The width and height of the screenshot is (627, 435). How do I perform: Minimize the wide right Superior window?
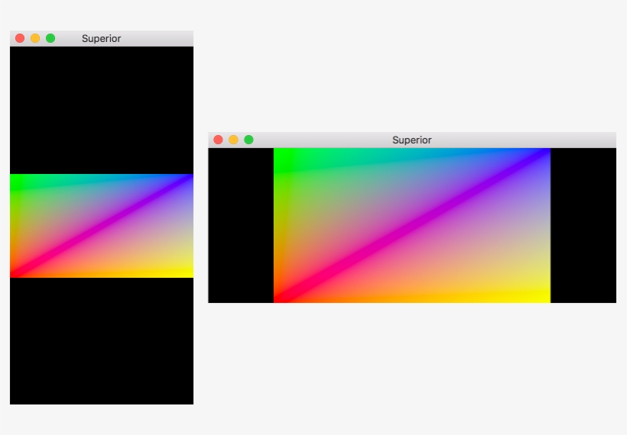click(233, 140)
